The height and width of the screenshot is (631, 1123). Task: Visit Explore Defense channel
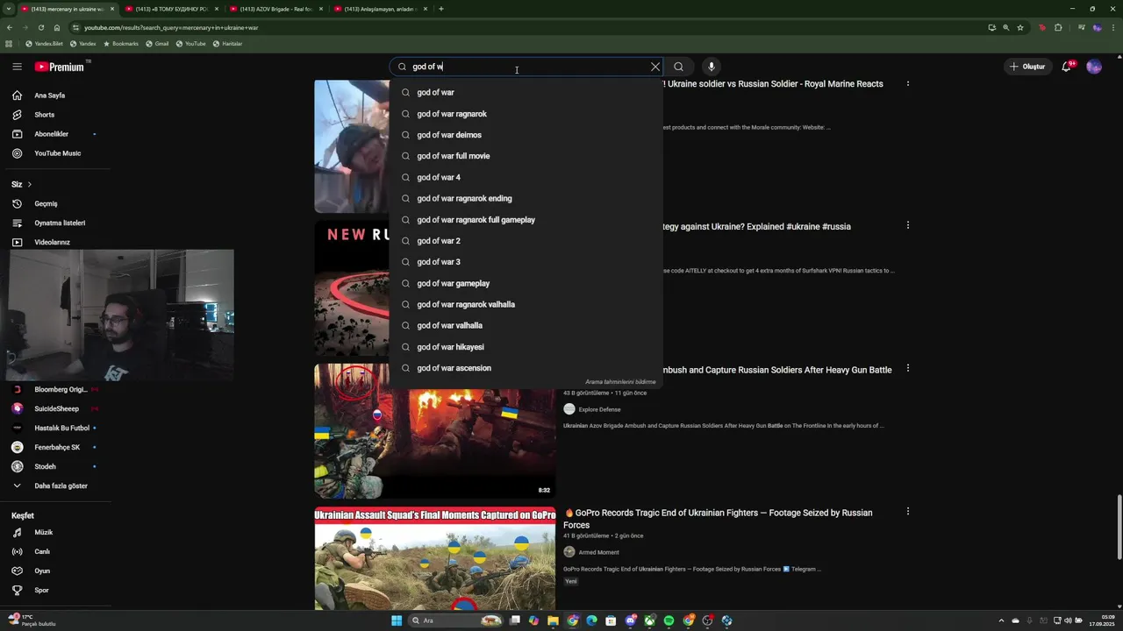click(x=599, y=409)
